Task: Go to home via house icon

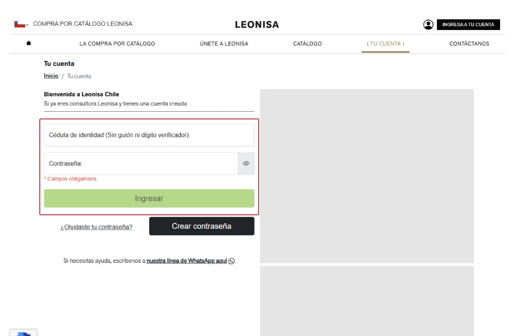Action: (29, 43)
